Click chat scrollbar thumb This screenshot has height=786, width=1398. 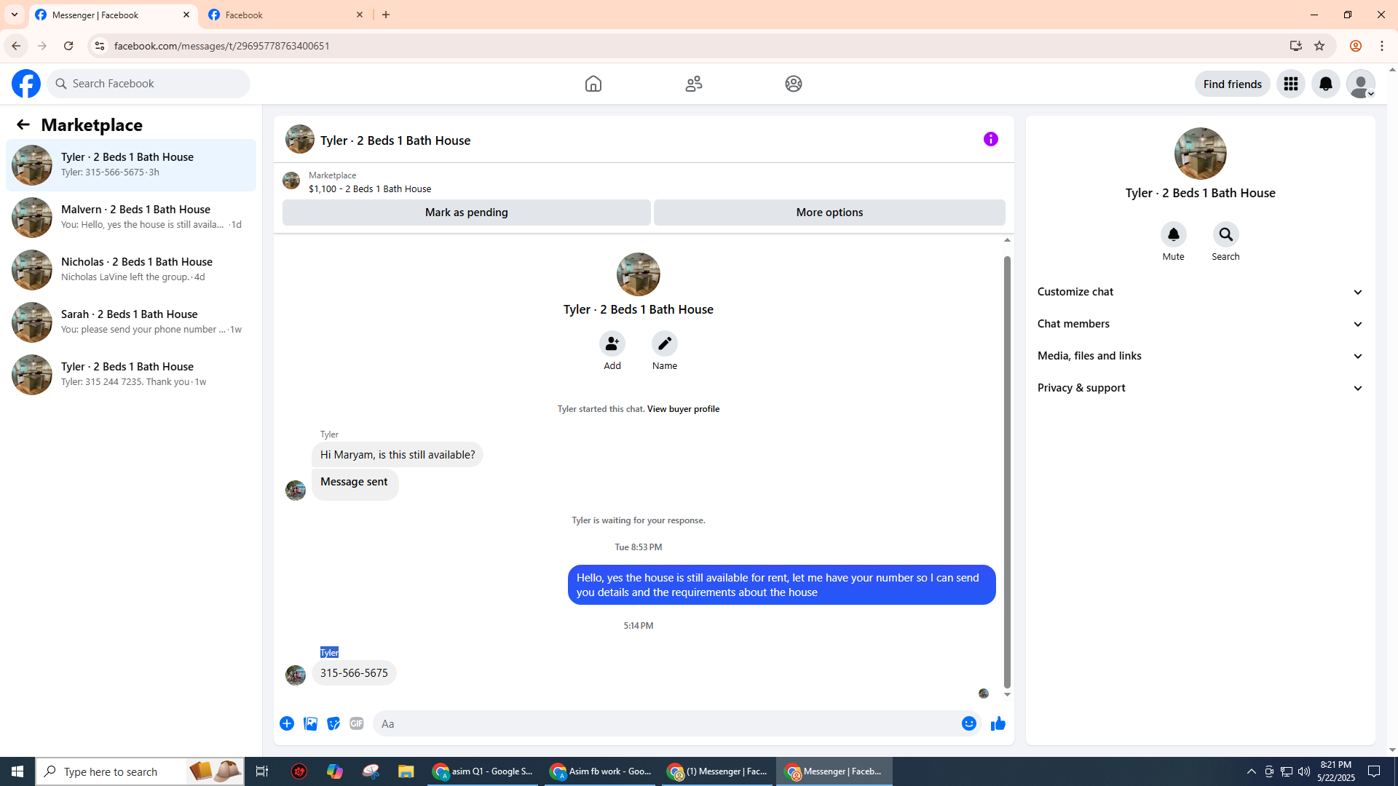[x=1007, y=472]
